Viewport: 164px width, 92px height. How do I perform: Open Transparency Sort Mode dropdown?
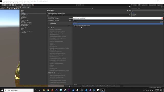pyautogui.click(x=71, y=19)
